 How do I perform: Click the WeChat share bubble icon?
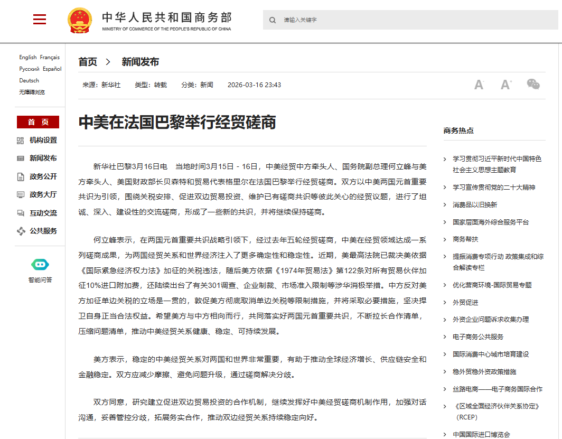(533, 85)
